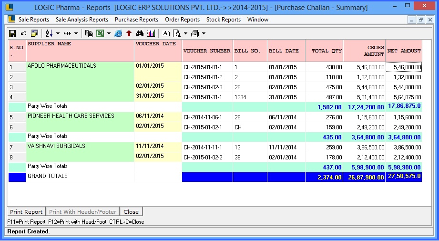Click the Save floppy disk icon
The height and width of the screenshot is (241, 439).
click(12, 33)
